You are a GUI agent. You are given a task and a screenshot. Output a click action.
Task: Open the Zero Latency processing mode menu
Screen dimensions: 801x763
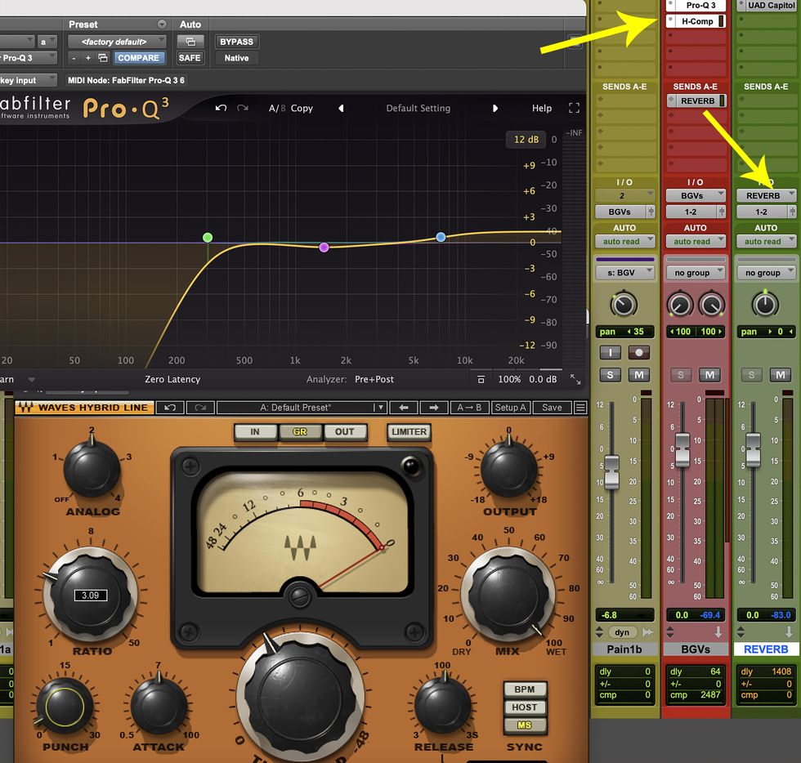pyautogui.click(x=172, y=379)
